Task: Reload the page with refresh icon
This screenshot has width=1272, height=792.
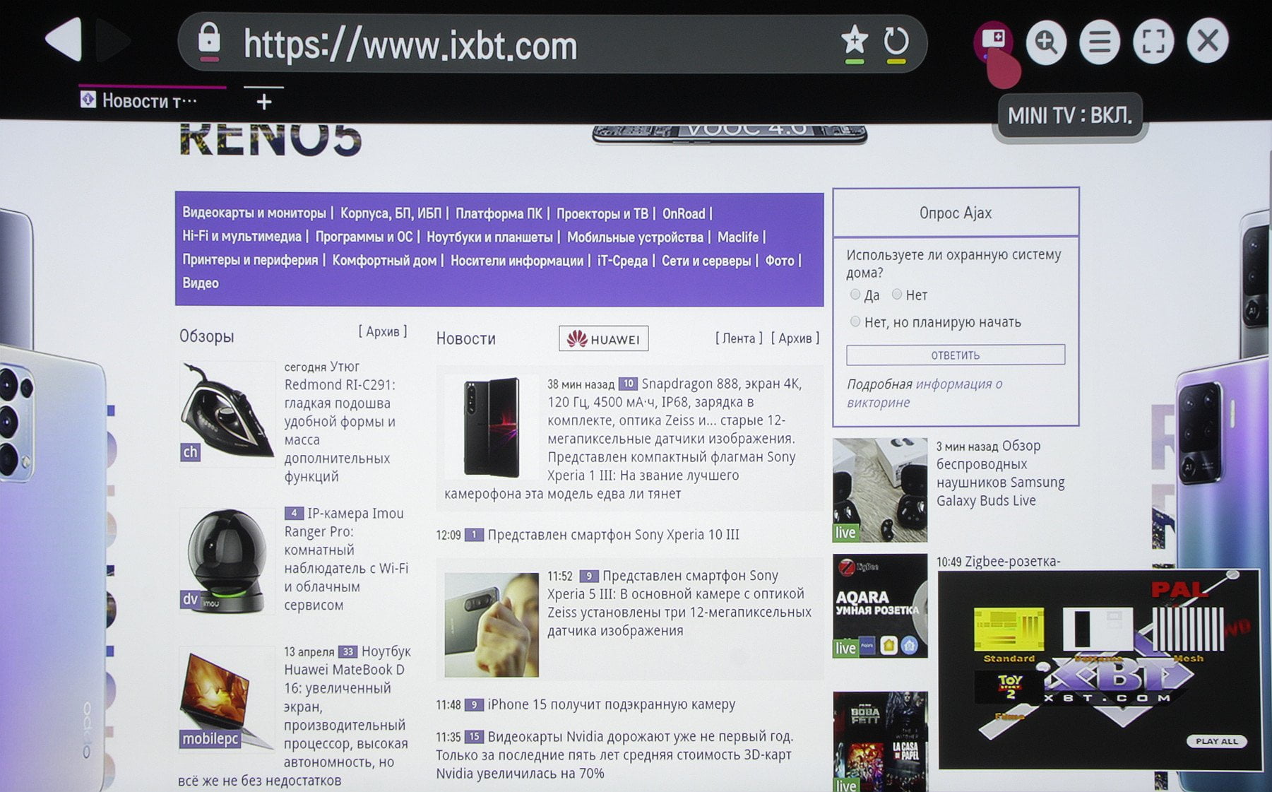Action: pyautogui.click(x=896, y=42)
